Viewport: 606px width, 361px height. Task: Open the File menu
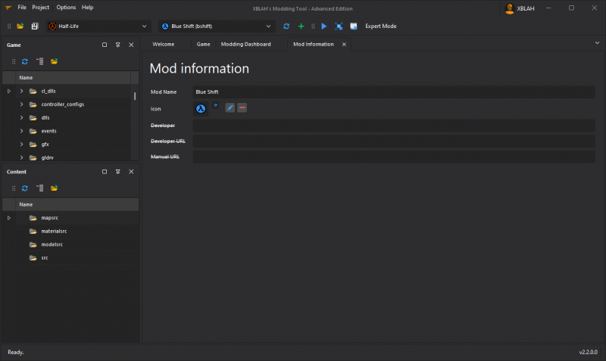click(22, 8)
